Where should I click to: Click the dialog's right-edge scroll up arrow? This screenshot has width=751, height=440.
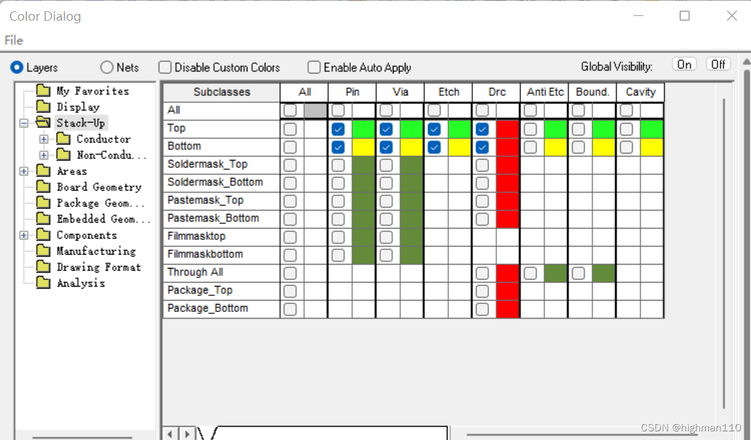[747, 62]
